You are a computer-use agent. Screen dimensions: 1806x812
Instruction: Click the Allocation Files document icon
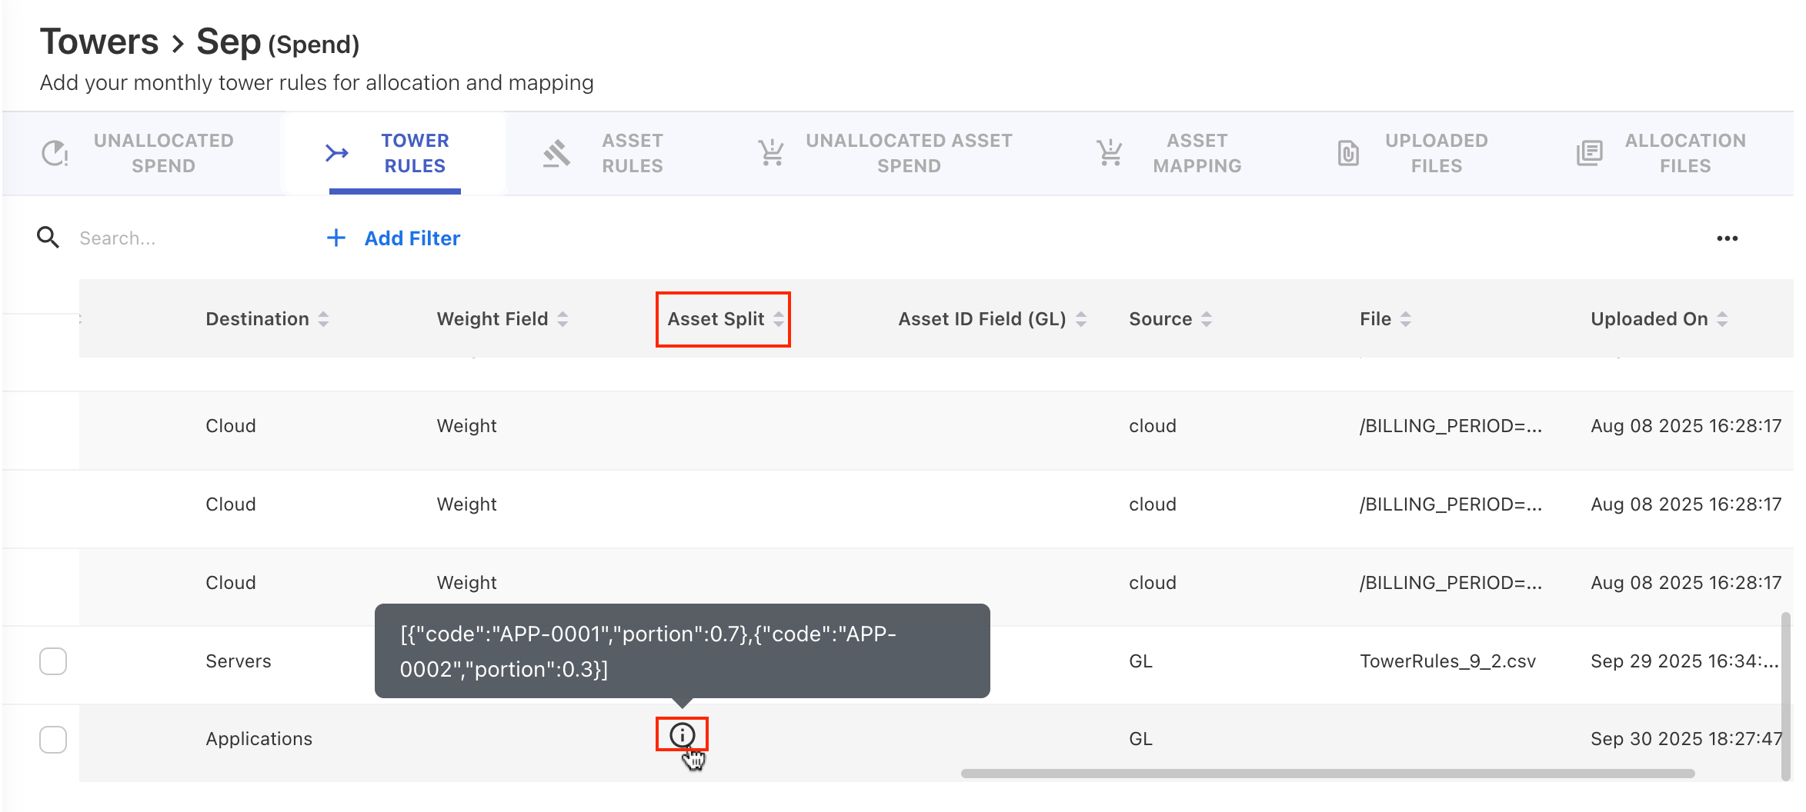[x=1589, y=153]
